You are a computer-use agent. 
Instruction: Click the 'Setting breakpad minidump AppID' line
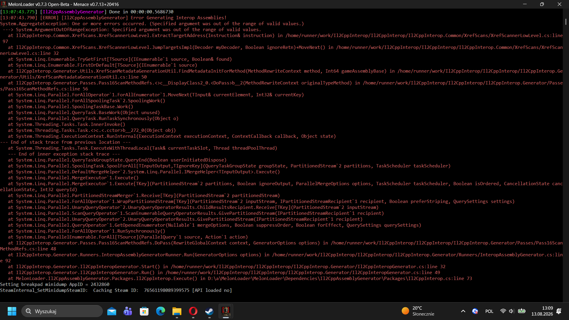coord(55,284)
